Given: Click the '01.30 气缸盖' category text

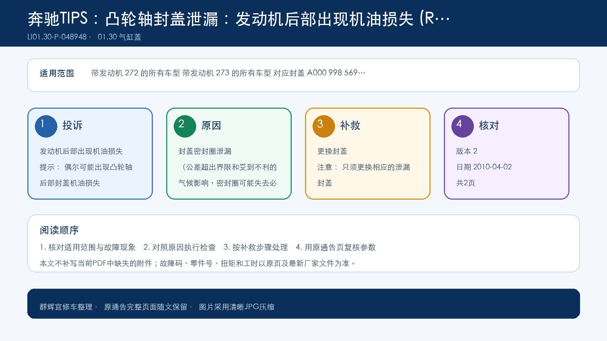Looking at the screenshot, I should point(120,37).
